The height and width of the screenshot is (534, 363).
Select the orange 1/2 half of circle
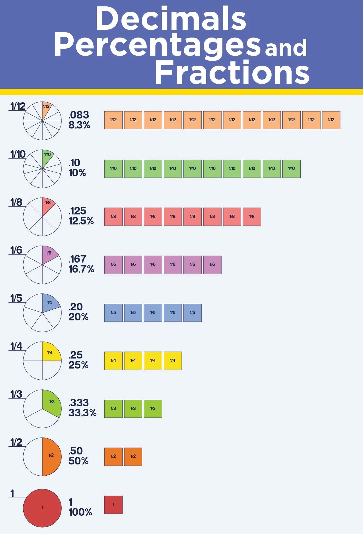(x=51, y=456)
